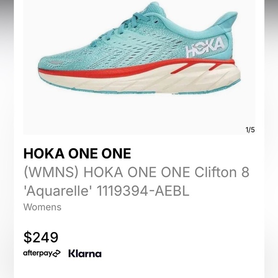
Task: Select the 'Aquarelle' colorway name
Action: click(58, 191)
